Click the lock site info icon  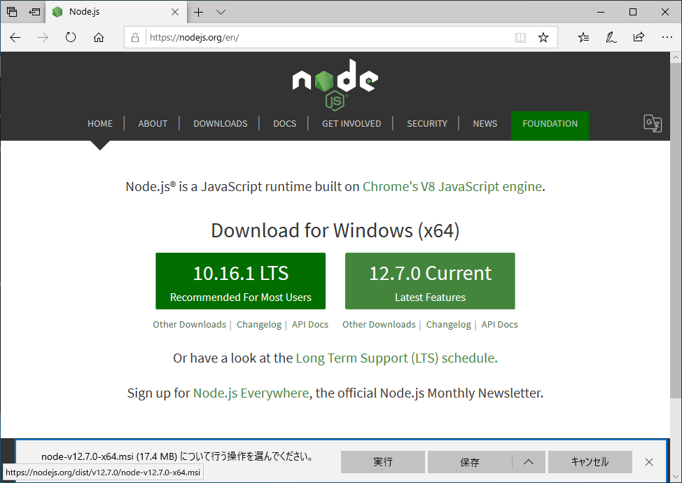[135, 37]
